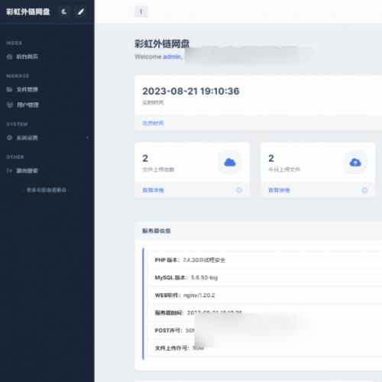Click the pencil edit icon in sidebar header
This screenshot has width=382, height=382.
click(x=81, y=11)
